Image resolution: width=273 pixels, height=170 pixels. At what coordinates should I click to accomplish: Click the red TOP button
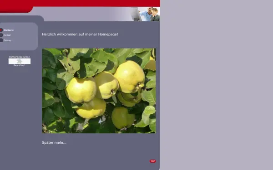coord(153,161)
